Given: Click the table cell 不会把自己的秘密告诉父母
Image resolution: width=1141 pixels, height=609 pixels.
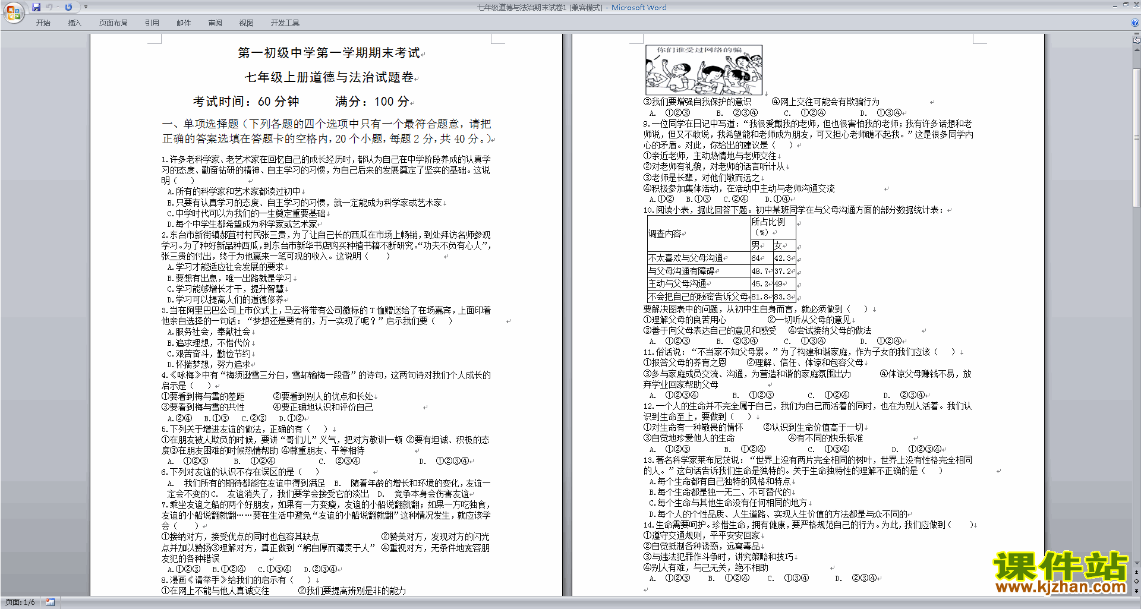Looking at the screenshot, I should point(698,296).
